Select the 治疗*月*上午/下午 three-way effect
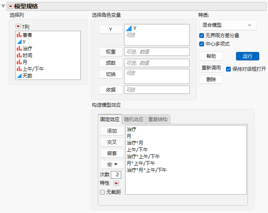Viewport: 268px width, 213px height. point(146,170)
